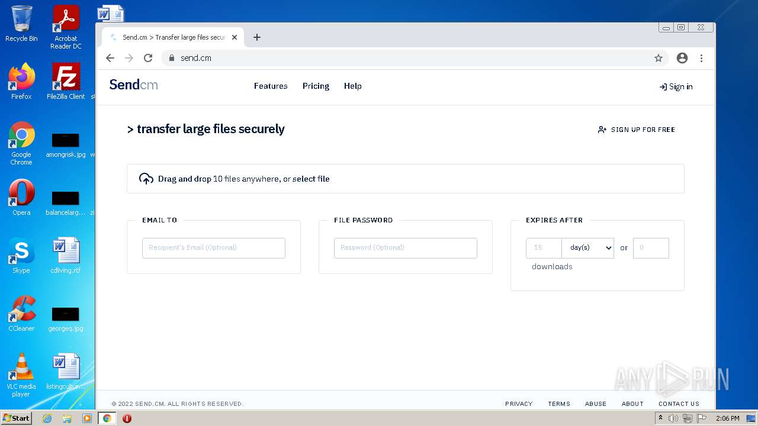Close the Send.cm tab
The image size is (758, 426).
pos(235,37)
